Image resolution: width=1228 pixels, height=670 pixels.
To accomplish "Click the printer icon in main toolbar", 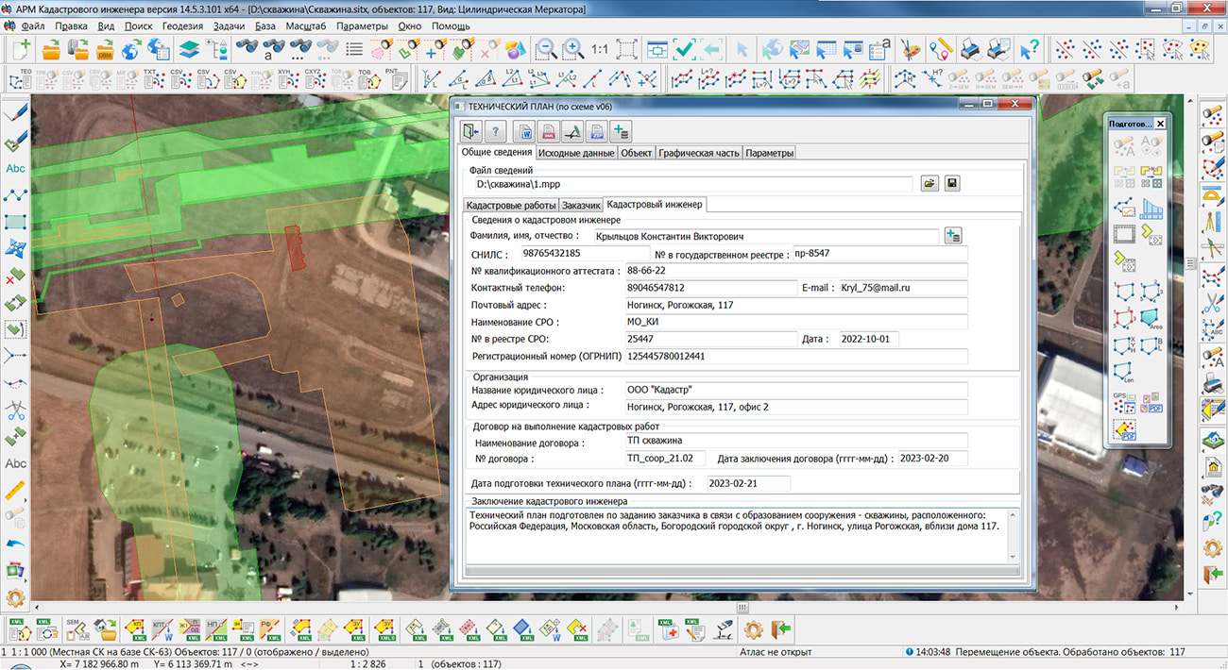I will 970,49.
